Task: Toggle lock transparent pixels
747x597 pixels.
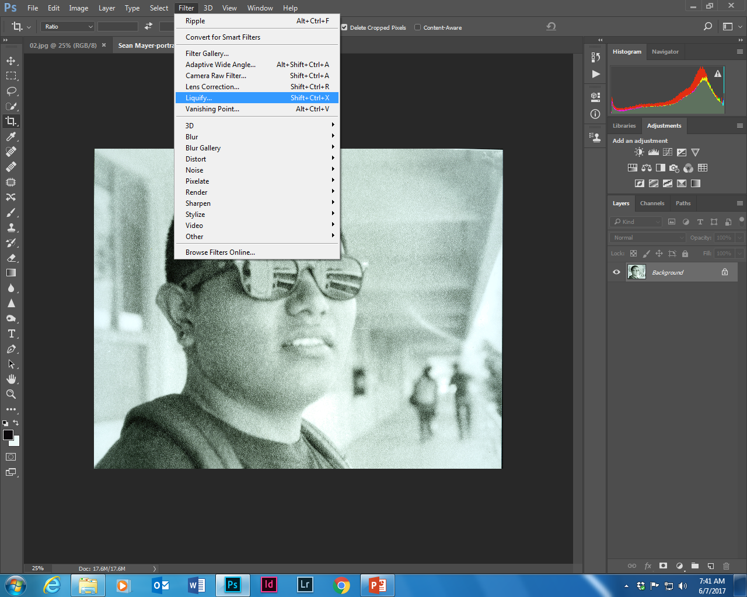Action: pyautogui.click(x=633, y=254)
